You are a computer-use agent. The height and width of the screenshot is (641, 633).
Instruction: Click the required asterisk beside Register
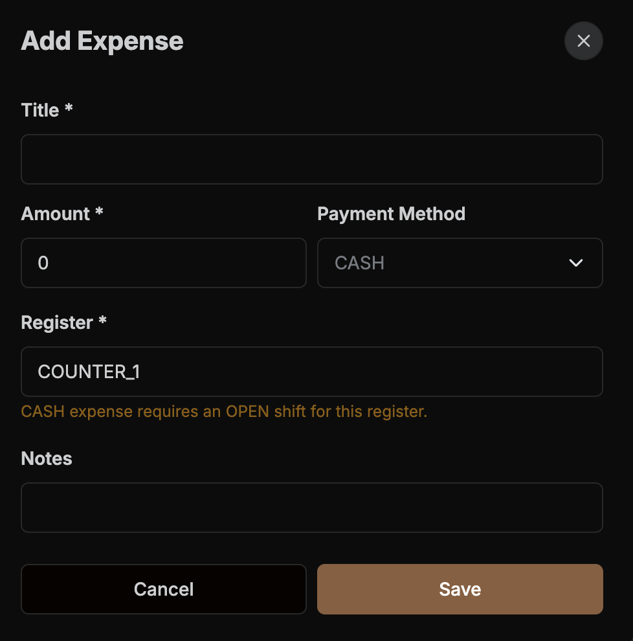[x=102, y=322]
